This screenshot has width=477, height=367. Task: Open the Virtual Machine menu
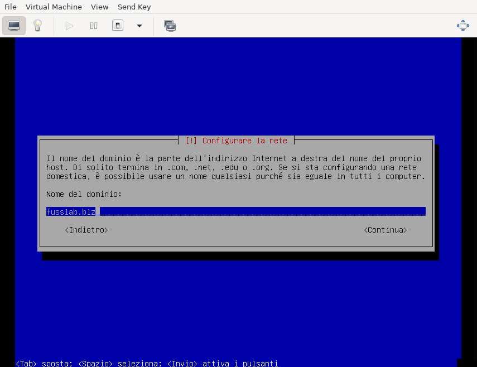click(x=54, y=7)
